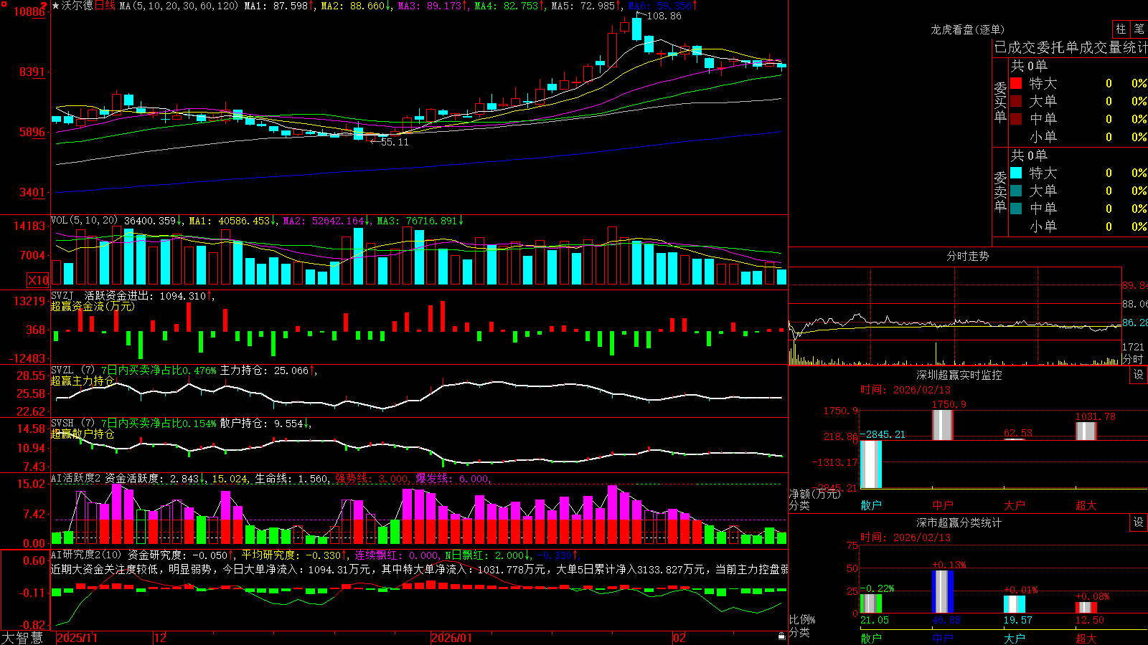This screenshot has height=645, width=1148.
Task: Click the lock icon on the timeline
Action: point(782,636)
